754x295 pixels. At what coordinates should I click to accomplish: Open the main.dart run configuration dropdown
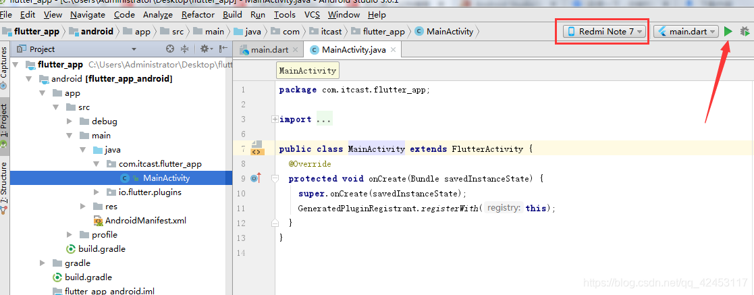(686, 32)
